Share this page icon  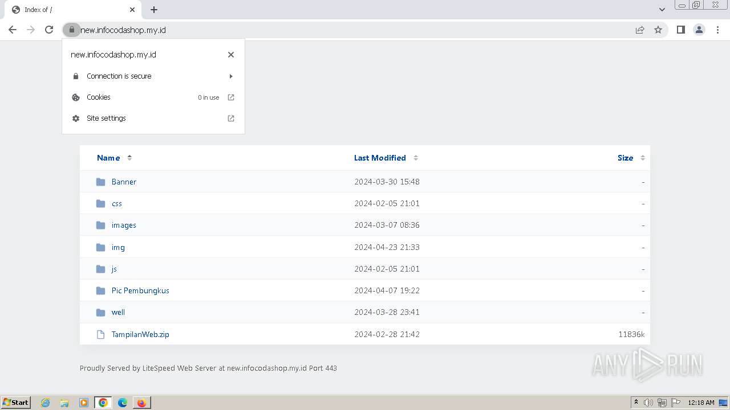pos(640,30)
